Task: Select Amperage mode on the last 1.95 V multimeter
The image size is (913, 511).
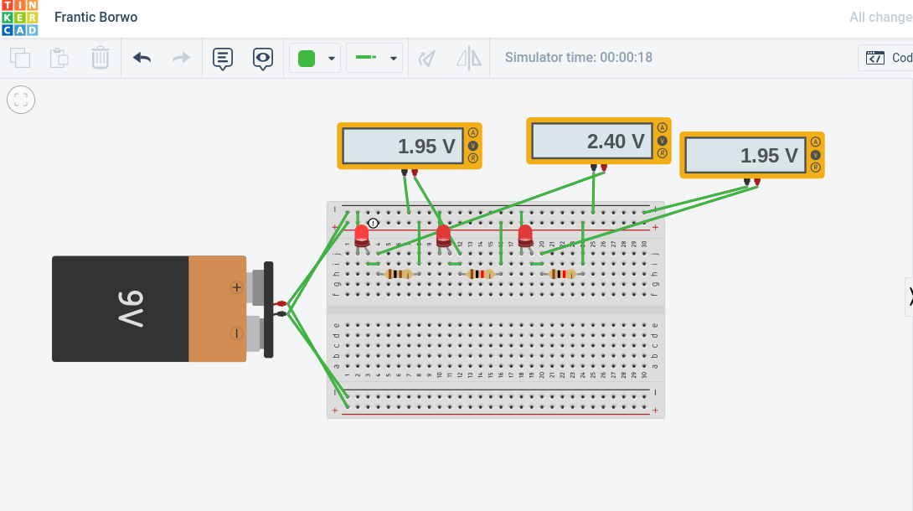Action: tap(815, 142)
